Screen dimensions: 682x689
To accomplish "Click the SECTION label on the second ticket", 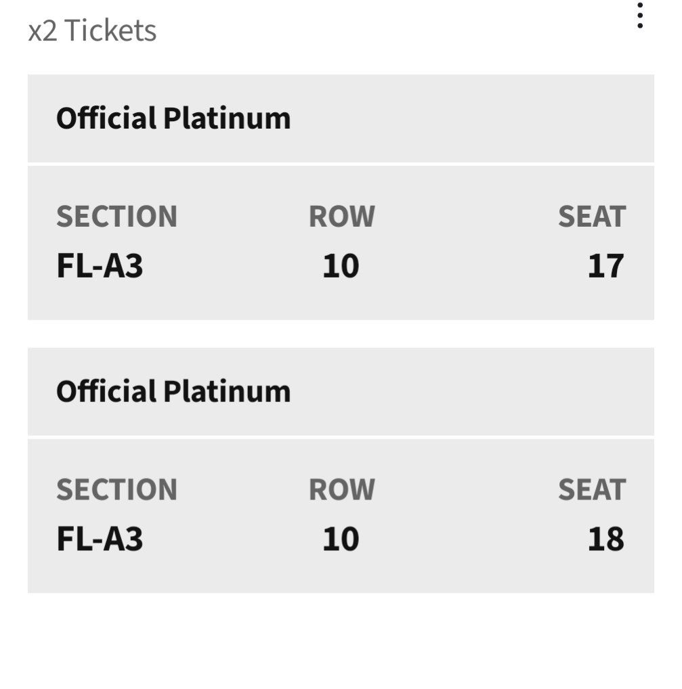I will pyautogui.click(x=116, y=490).
